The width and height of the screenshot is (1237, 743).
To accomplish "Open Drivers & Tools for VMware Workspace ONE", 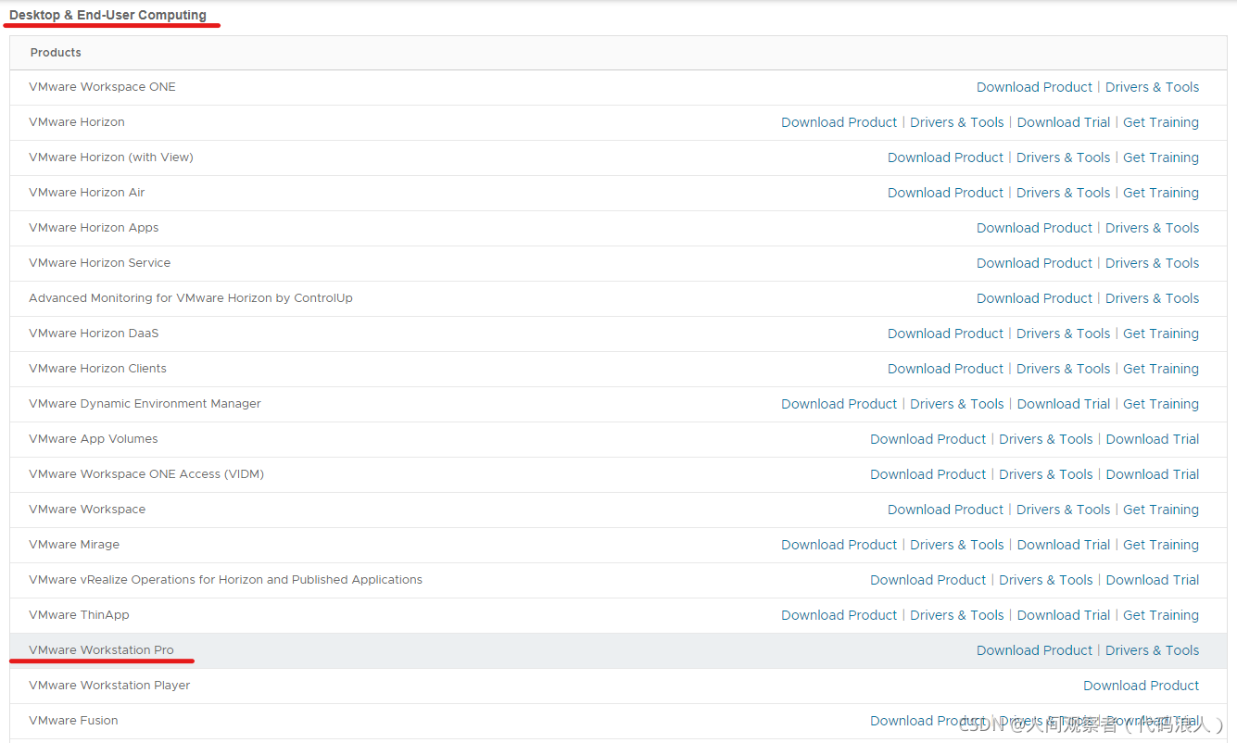I will point(1152,87).
